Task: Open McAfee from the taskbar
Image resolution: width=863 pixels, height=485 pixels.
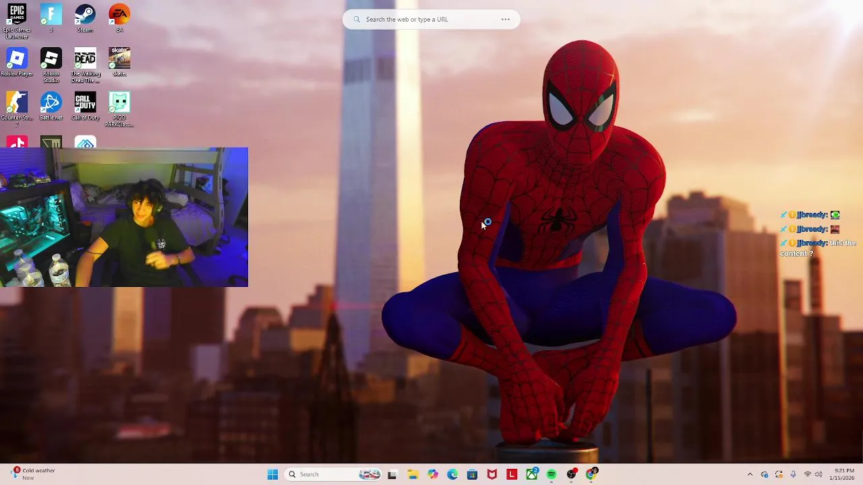Action: pos(492,474)
